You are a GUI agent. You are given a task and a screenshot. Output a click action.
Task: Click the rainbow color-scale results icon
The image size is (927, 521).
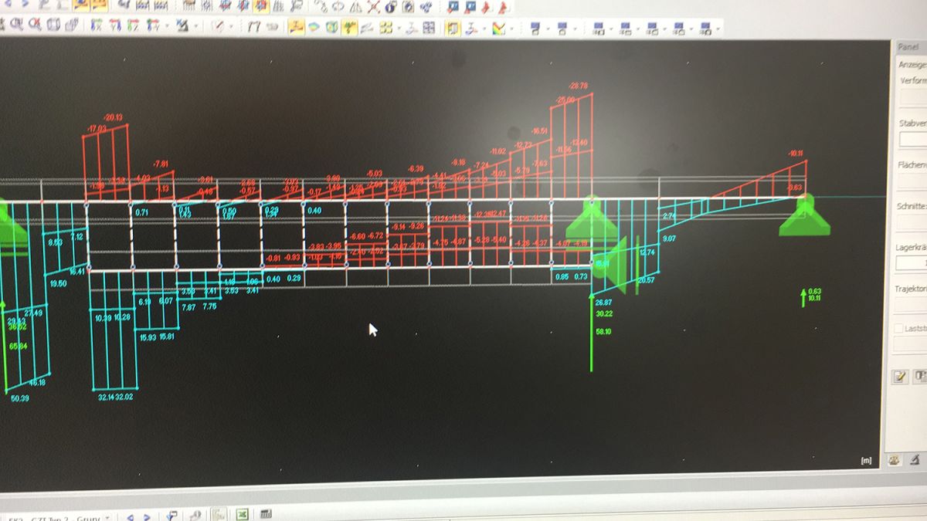(x=498, y=29)
